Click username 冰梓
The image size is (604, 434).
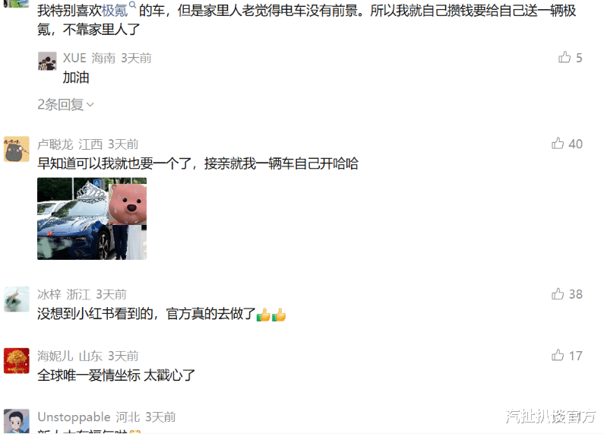[x=49, y=294]
